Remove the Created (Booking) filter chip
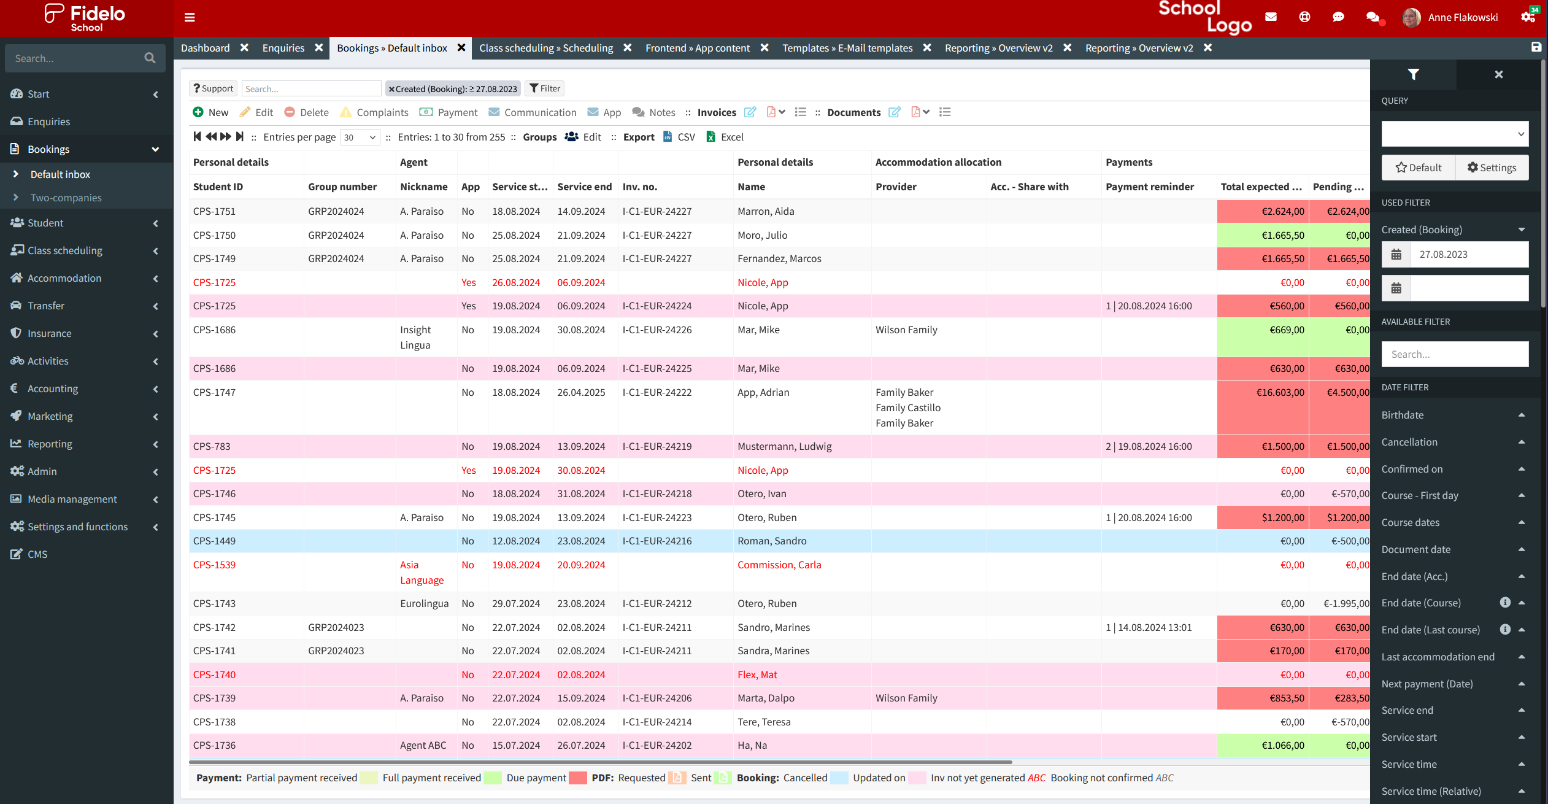 pyautogui.click(x=391, y=89)
